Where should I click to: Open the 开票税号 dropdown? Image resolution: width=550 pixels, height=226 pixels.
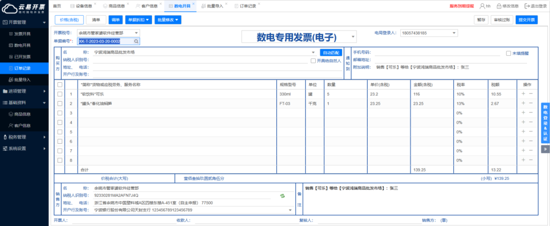[109, 33]
